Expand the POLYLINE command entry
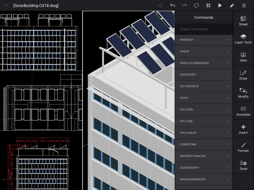The image size is (254, 190). click(227, 121)
